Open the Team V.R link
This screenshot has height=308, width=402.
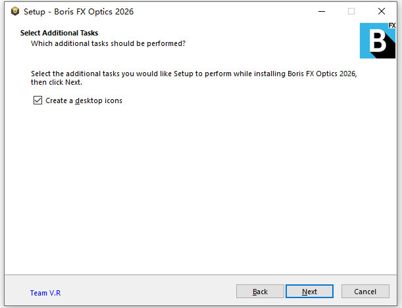coord(44,293)
